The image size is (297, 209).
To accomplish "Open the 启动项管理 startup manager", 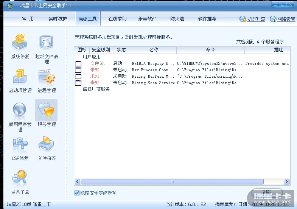I will [x=20, y=77].
